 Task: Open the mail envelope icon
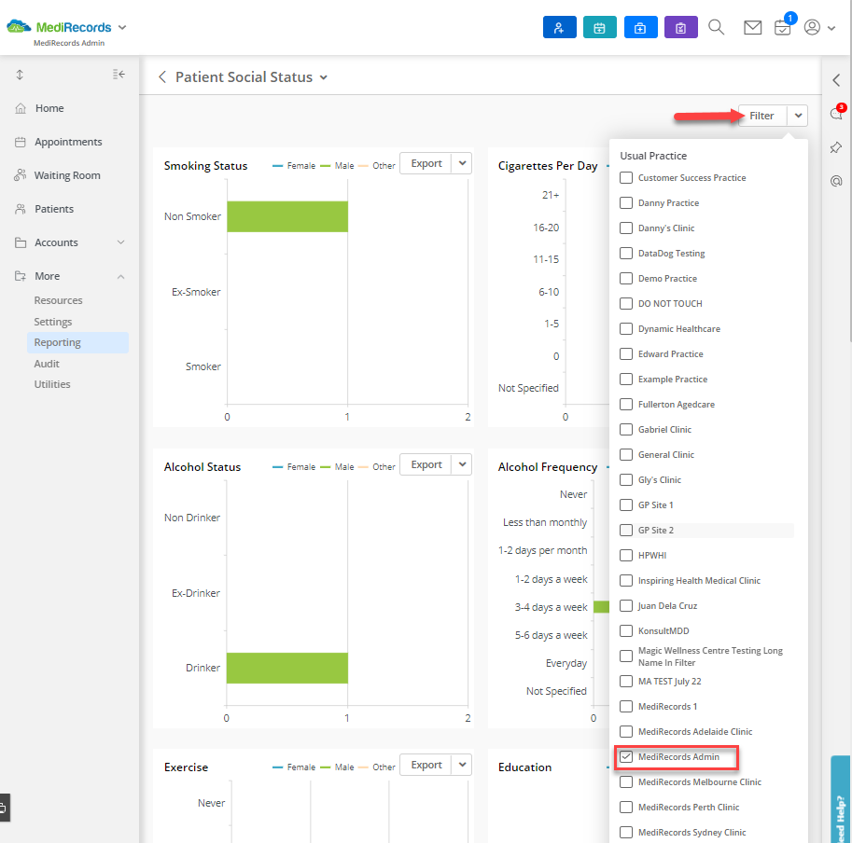[752, 27]
